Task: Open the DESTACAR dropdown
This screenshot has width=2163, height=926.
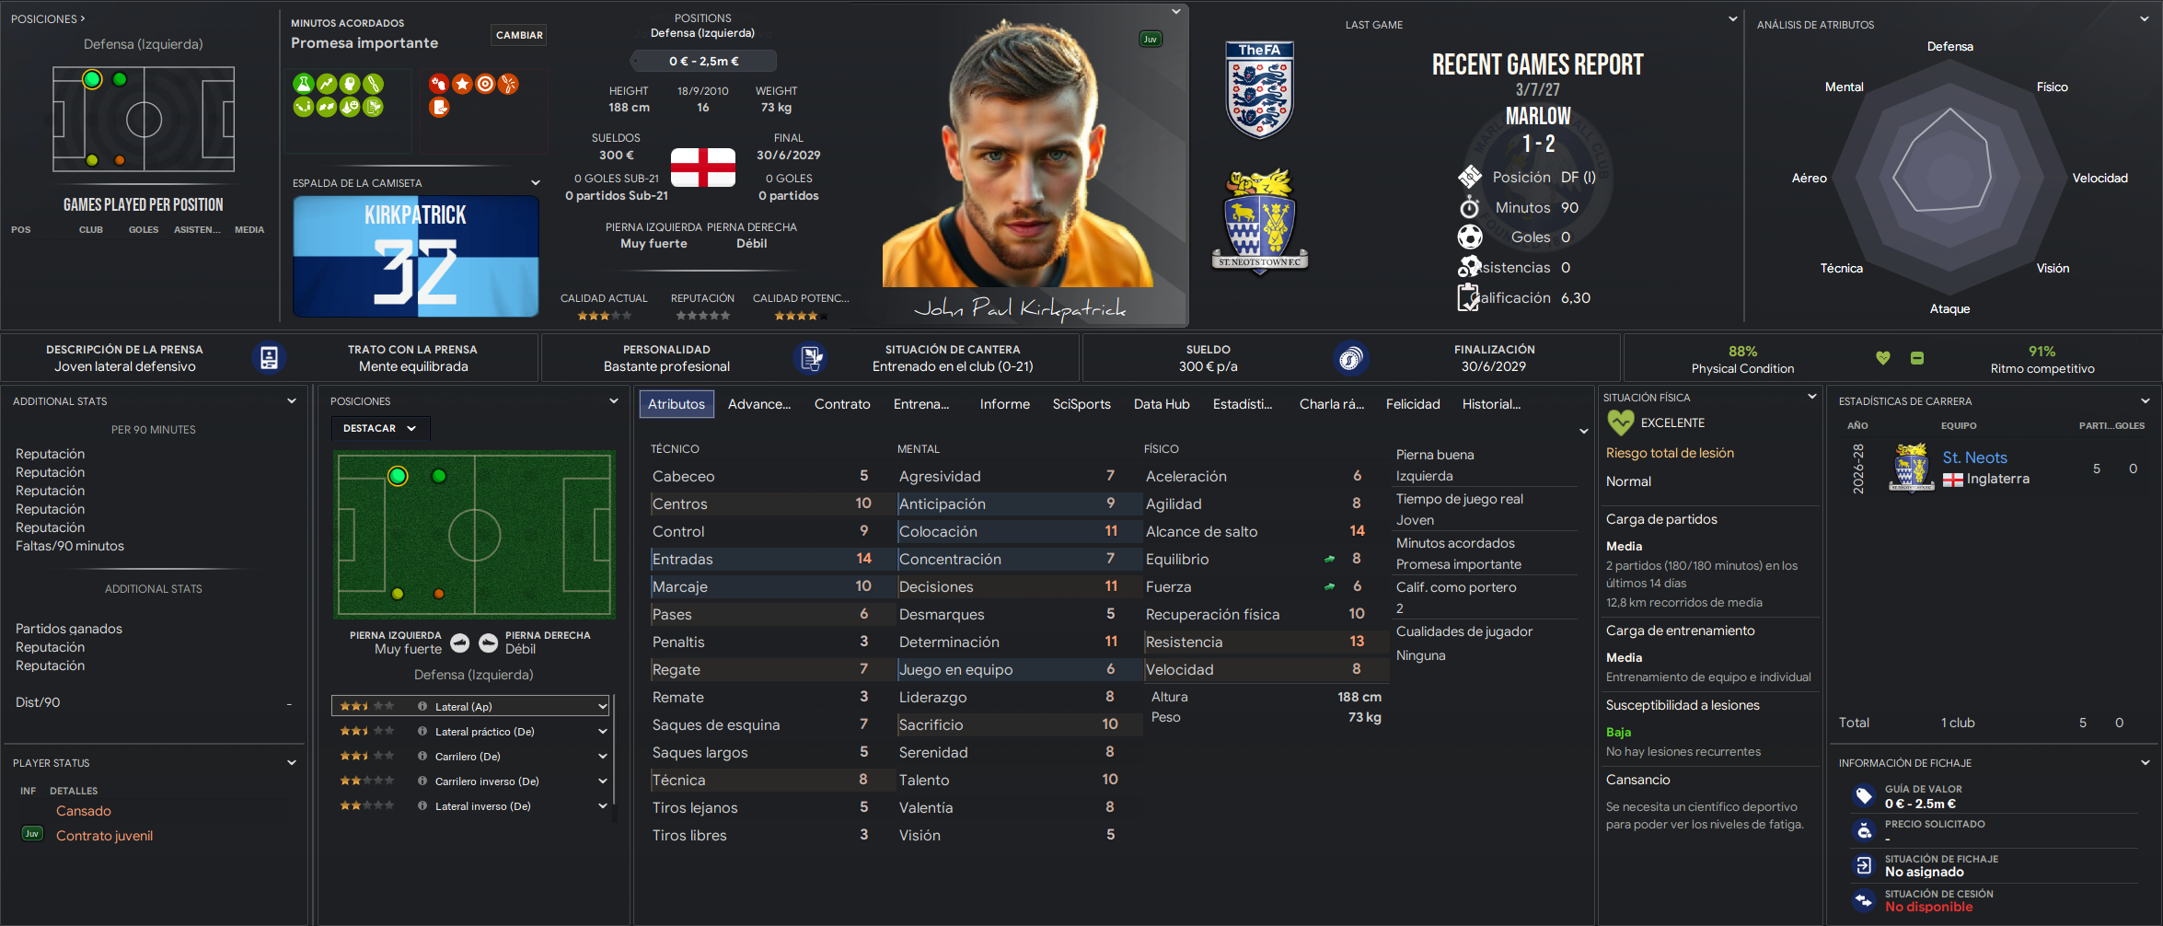Action: pos(380,428)
